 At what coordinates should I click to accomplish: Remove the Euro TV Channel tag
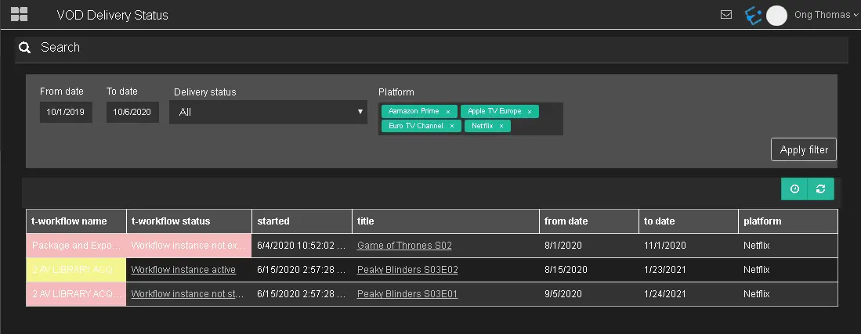452,126
